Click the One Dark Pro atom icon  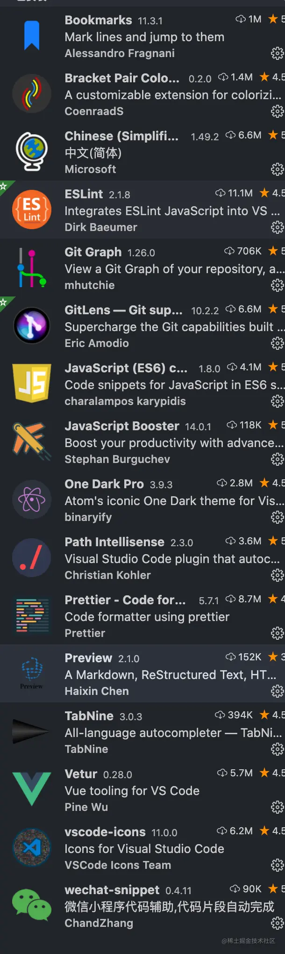[x=32, y=499]
